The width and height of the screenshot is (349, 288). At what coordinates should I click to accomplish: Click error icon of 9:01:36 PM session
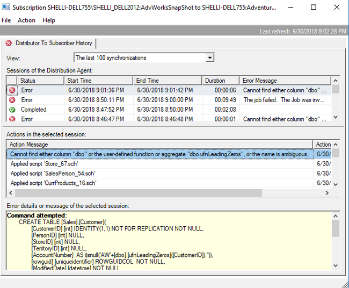point(12,90)
